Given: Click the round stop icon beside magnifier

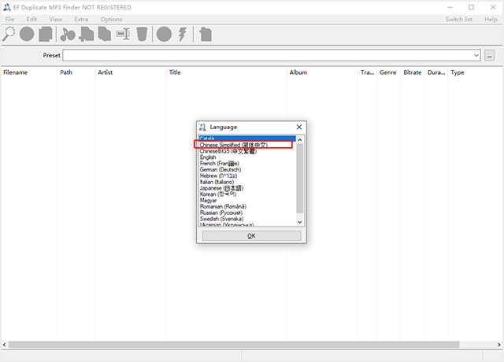Looking at the screenshot, I should (x=28, y=34).
